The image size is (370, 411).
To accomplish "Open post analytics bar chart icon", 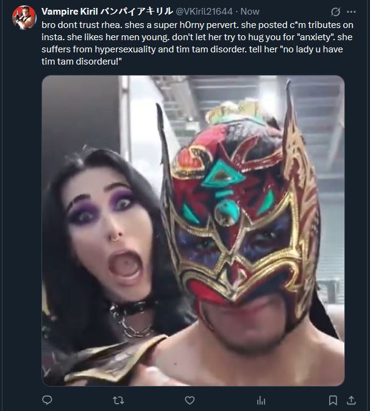I will pyautogui.click(x=261, y=400).
